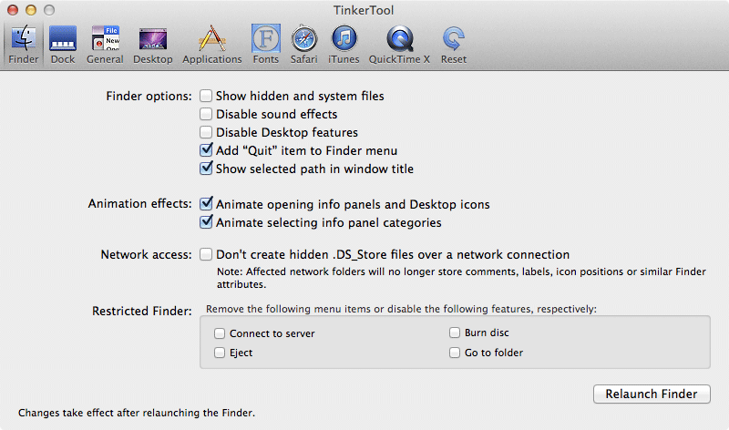The height and width of the screenshot is (430, 729).
Task: Check the Burn disc restriction
Action: pyautogui.click(x=455, y=333)
